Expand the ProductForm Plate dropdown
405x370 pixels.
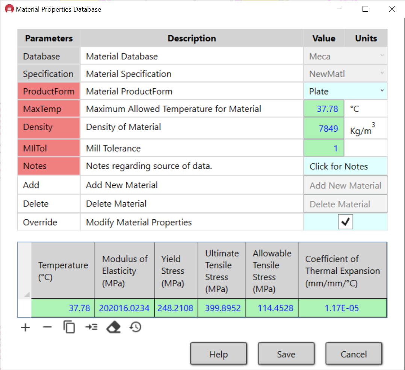pyautogui.click(x=345, y=91)
